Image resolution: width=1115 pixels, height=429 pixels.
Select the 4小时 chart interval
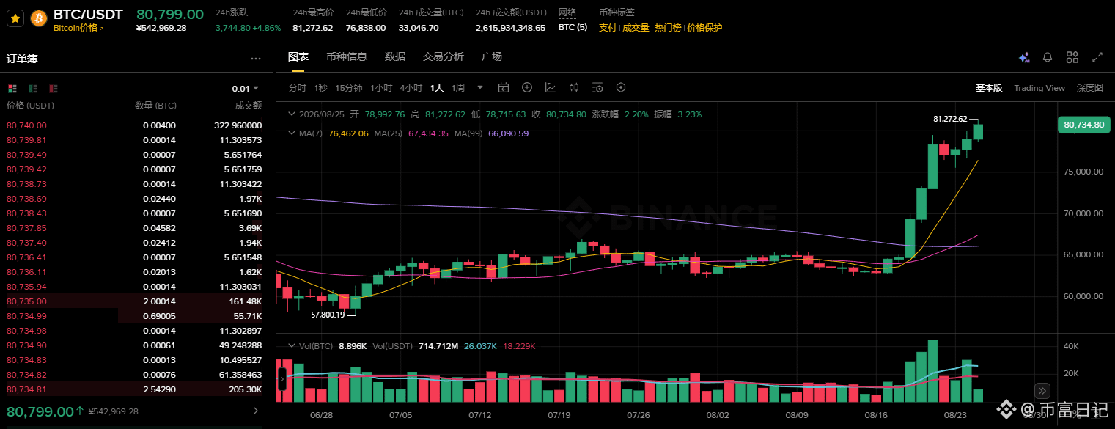click(x=411, y=88)
